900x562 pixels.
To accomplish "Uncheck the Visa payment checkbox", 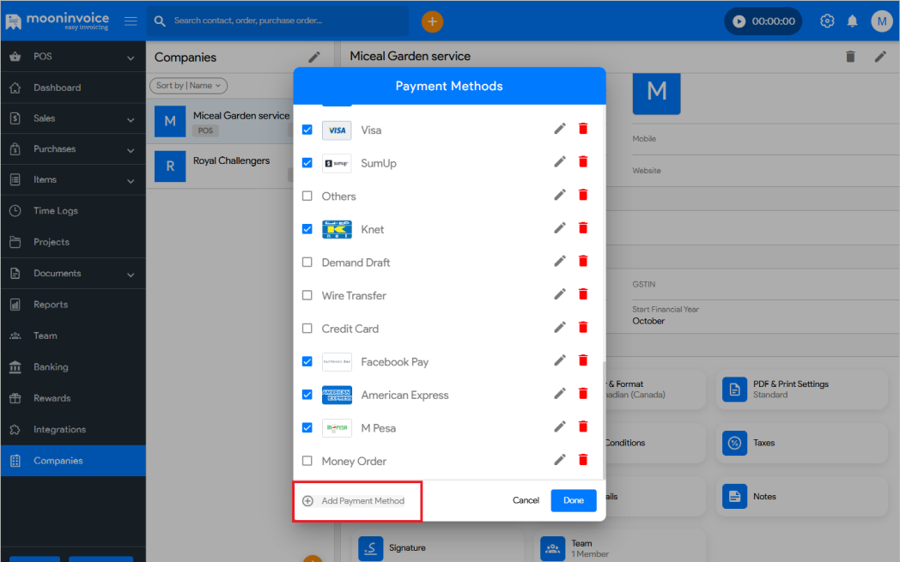I will 307,130.
